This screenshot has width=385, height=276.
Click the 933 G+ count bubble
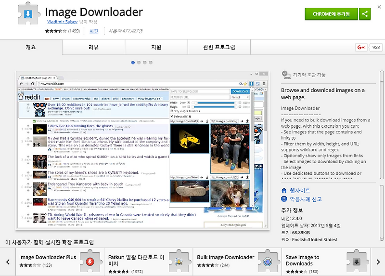tap(376, 47)
